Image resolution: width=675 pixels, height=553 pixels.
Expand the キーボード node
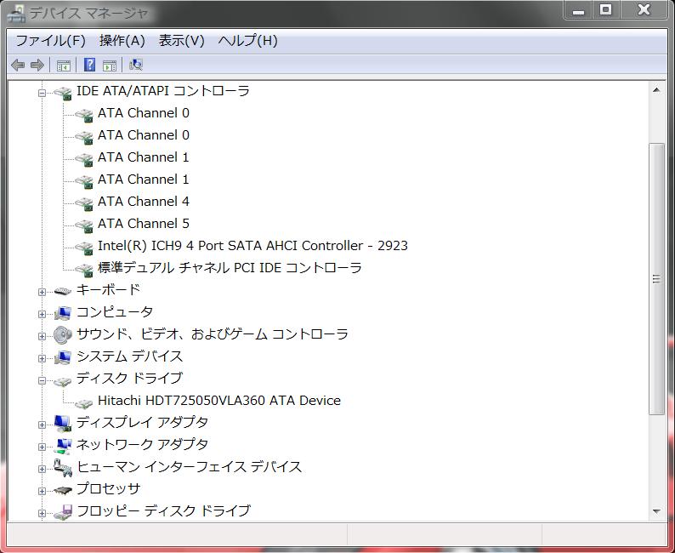(x=42, y=292)
